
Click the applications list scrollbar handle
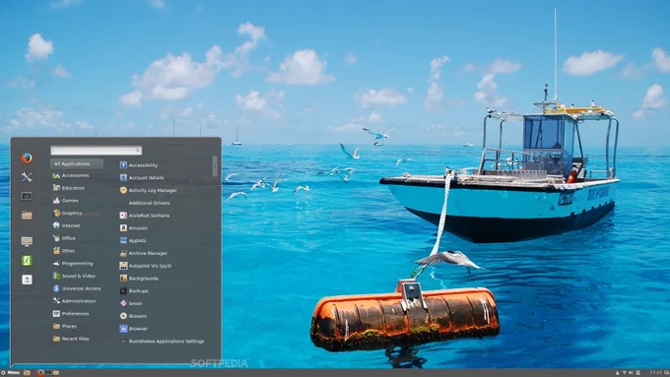pyautogui.click(x=215, y=165)
